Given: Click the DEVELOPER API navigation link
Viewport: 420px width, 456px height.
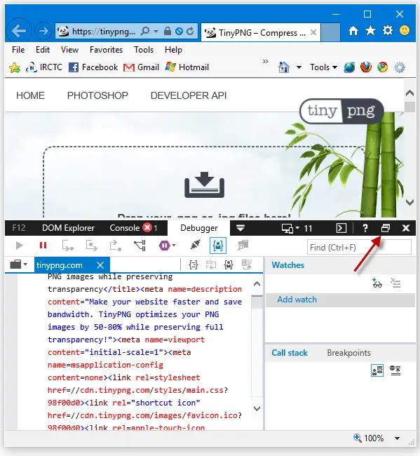Looking at the screenshot, I should click(189, 95).
